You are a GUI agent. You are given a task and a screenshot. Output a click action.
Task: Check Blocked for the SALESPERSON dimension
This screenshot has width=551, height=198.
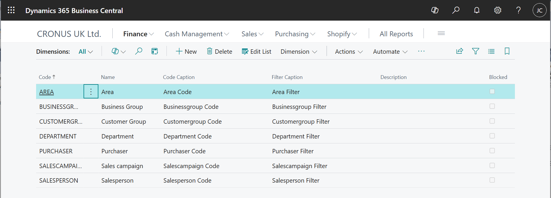click(x=492, y=180)
